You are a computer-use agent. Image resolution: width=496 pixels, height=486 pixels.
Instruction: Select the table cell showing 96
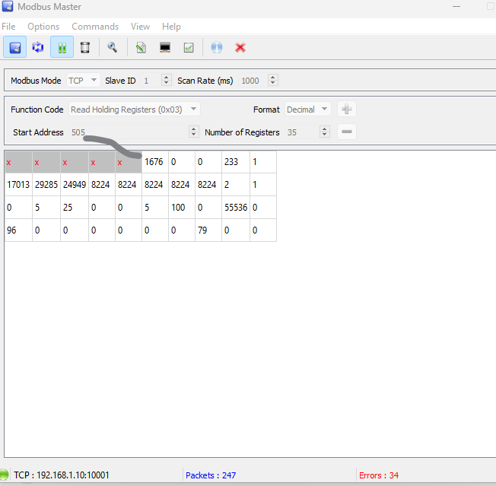18,230
